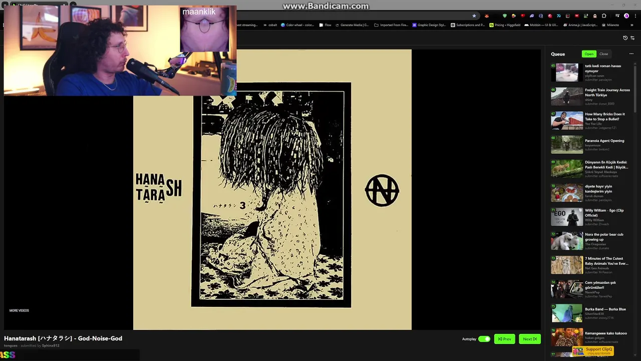Click the Hanatarash album art video area
This screenshot has height=361, width=641.
point(272,190)
